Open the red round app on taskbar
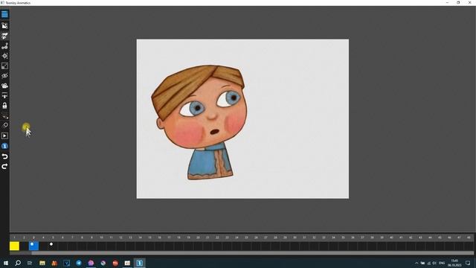 point(115,263)
